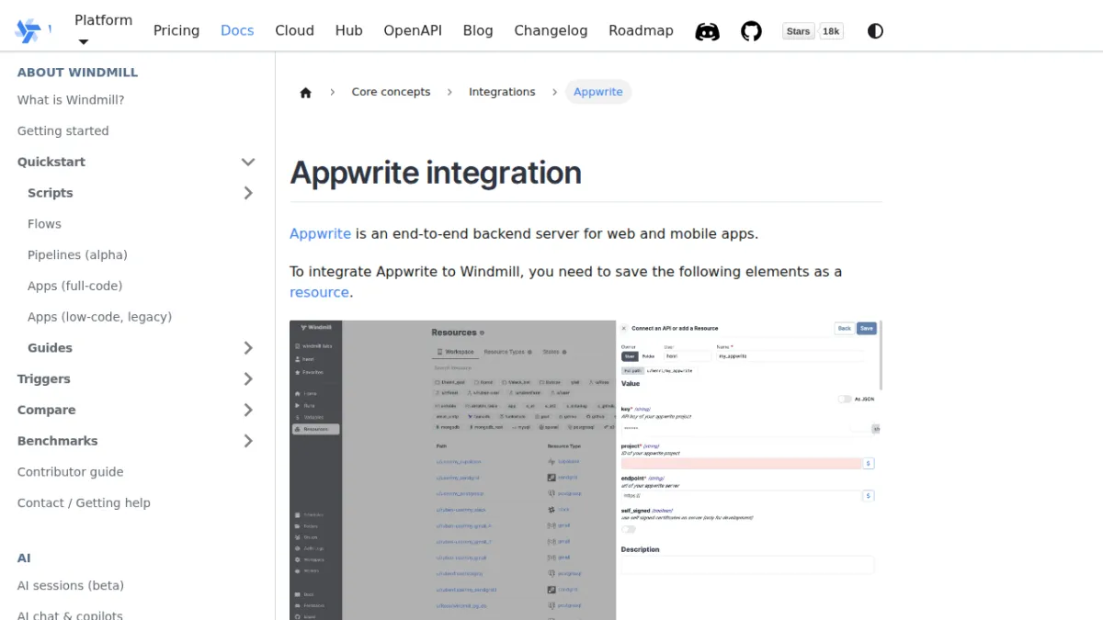Open Contact / Getting help link
1103x620 pixels.
pos(84,503)
